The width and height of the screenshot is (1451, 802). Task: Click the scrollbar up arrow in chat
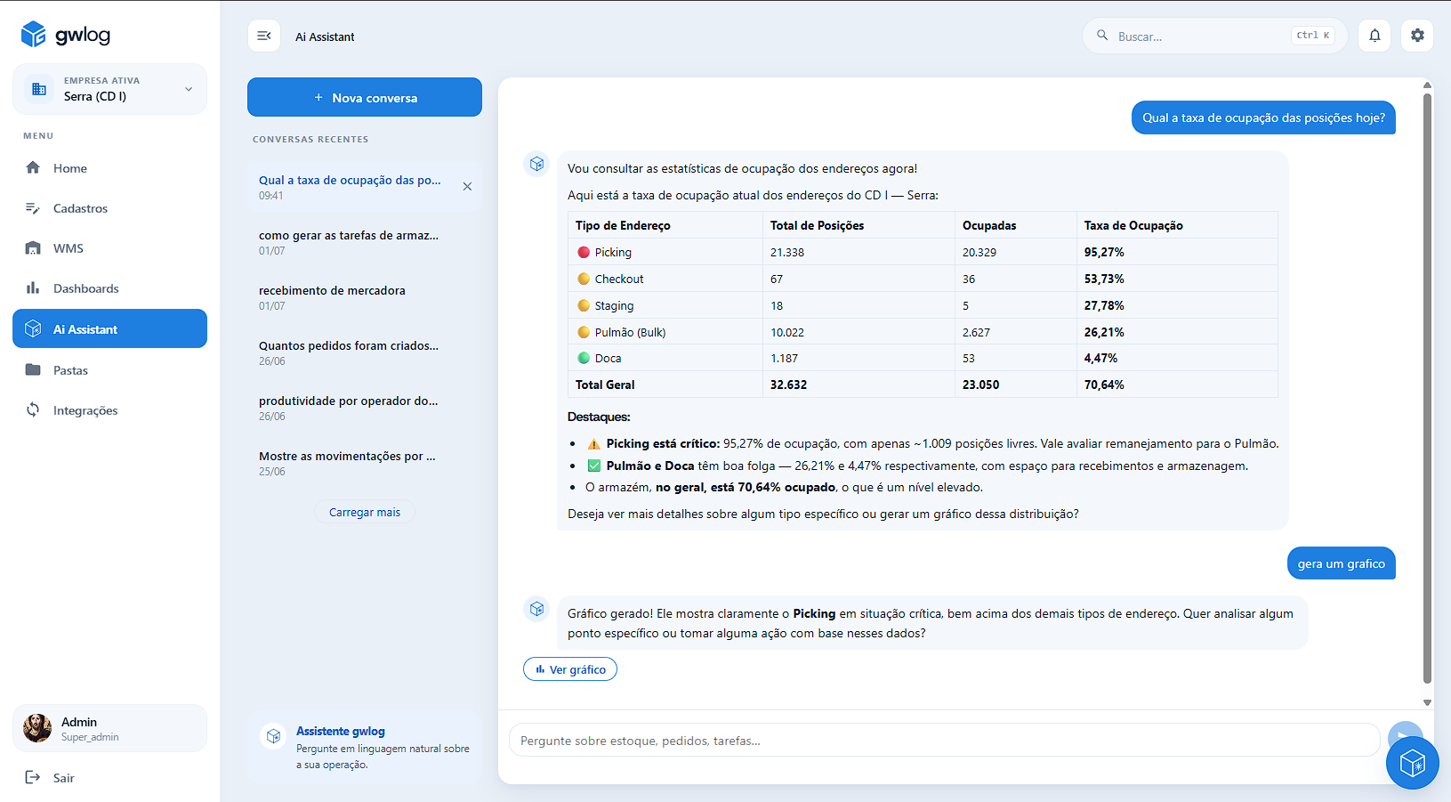(x=1427, y=85)
